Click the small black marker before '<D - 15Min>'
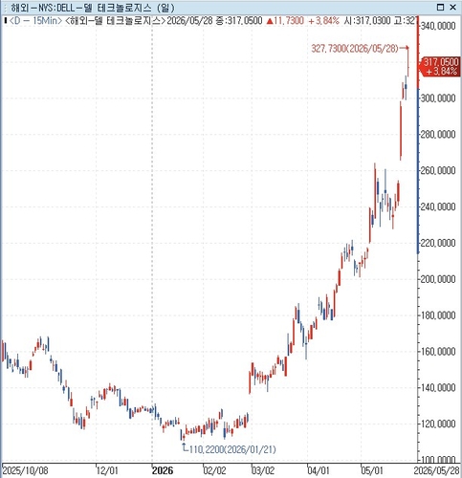 click(x=5, y=21)
